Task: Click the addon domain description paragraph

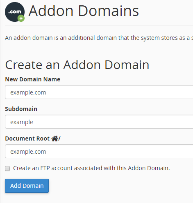Action: tap(99, 38)
